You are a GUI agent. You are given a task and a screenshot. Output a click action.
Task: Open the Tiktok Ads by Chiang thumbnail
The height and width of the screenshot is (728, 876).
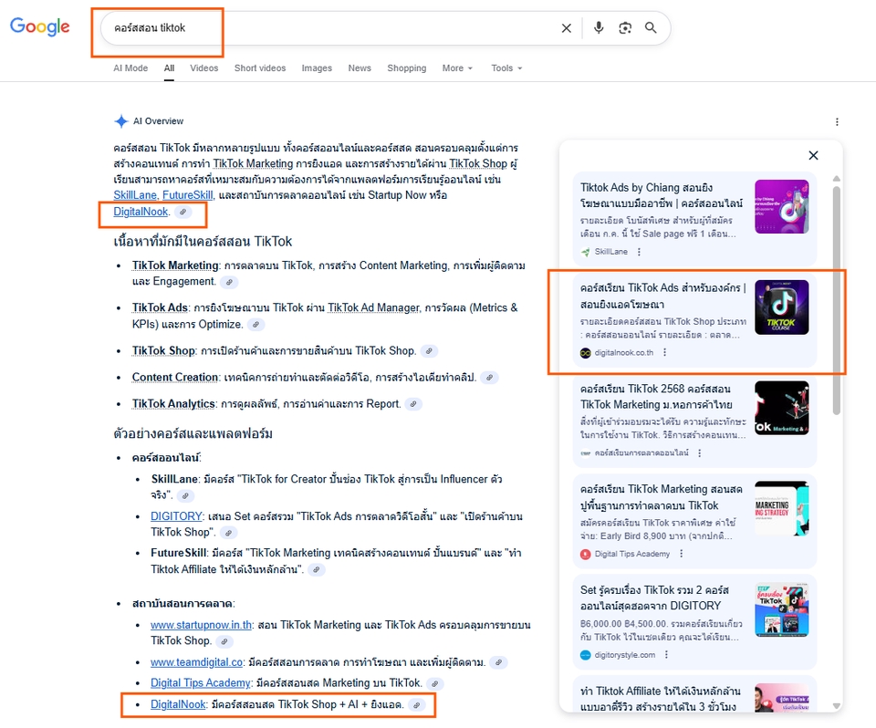(781, 207)
